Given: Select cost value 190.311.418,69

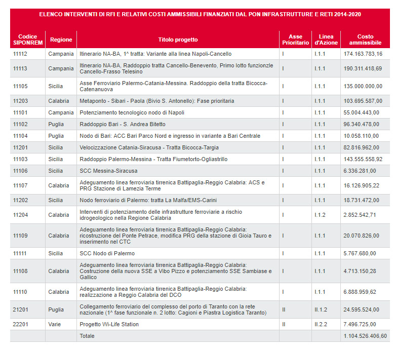Looking at the screenshot, I should 363,68.
